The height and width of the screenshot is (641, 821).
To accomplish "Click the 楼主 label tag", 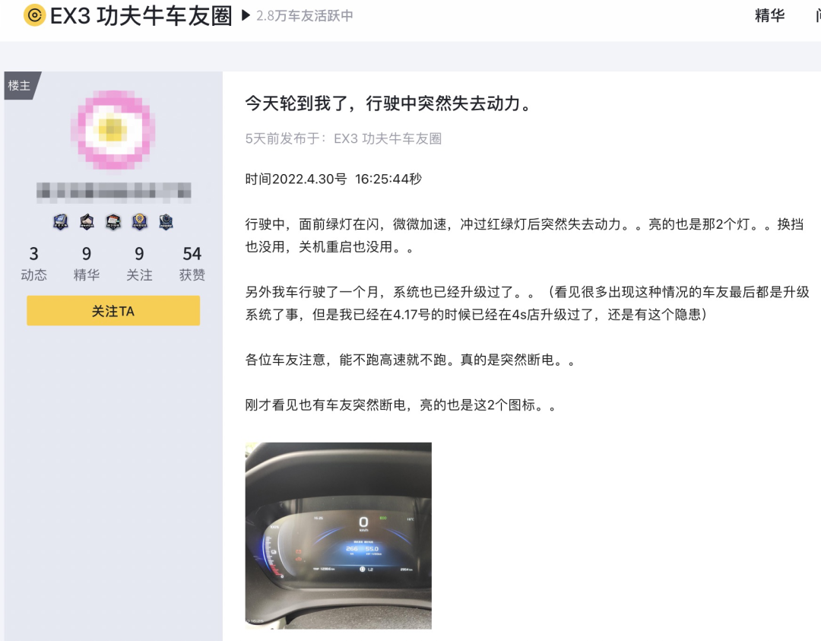I will pos(20,85).
